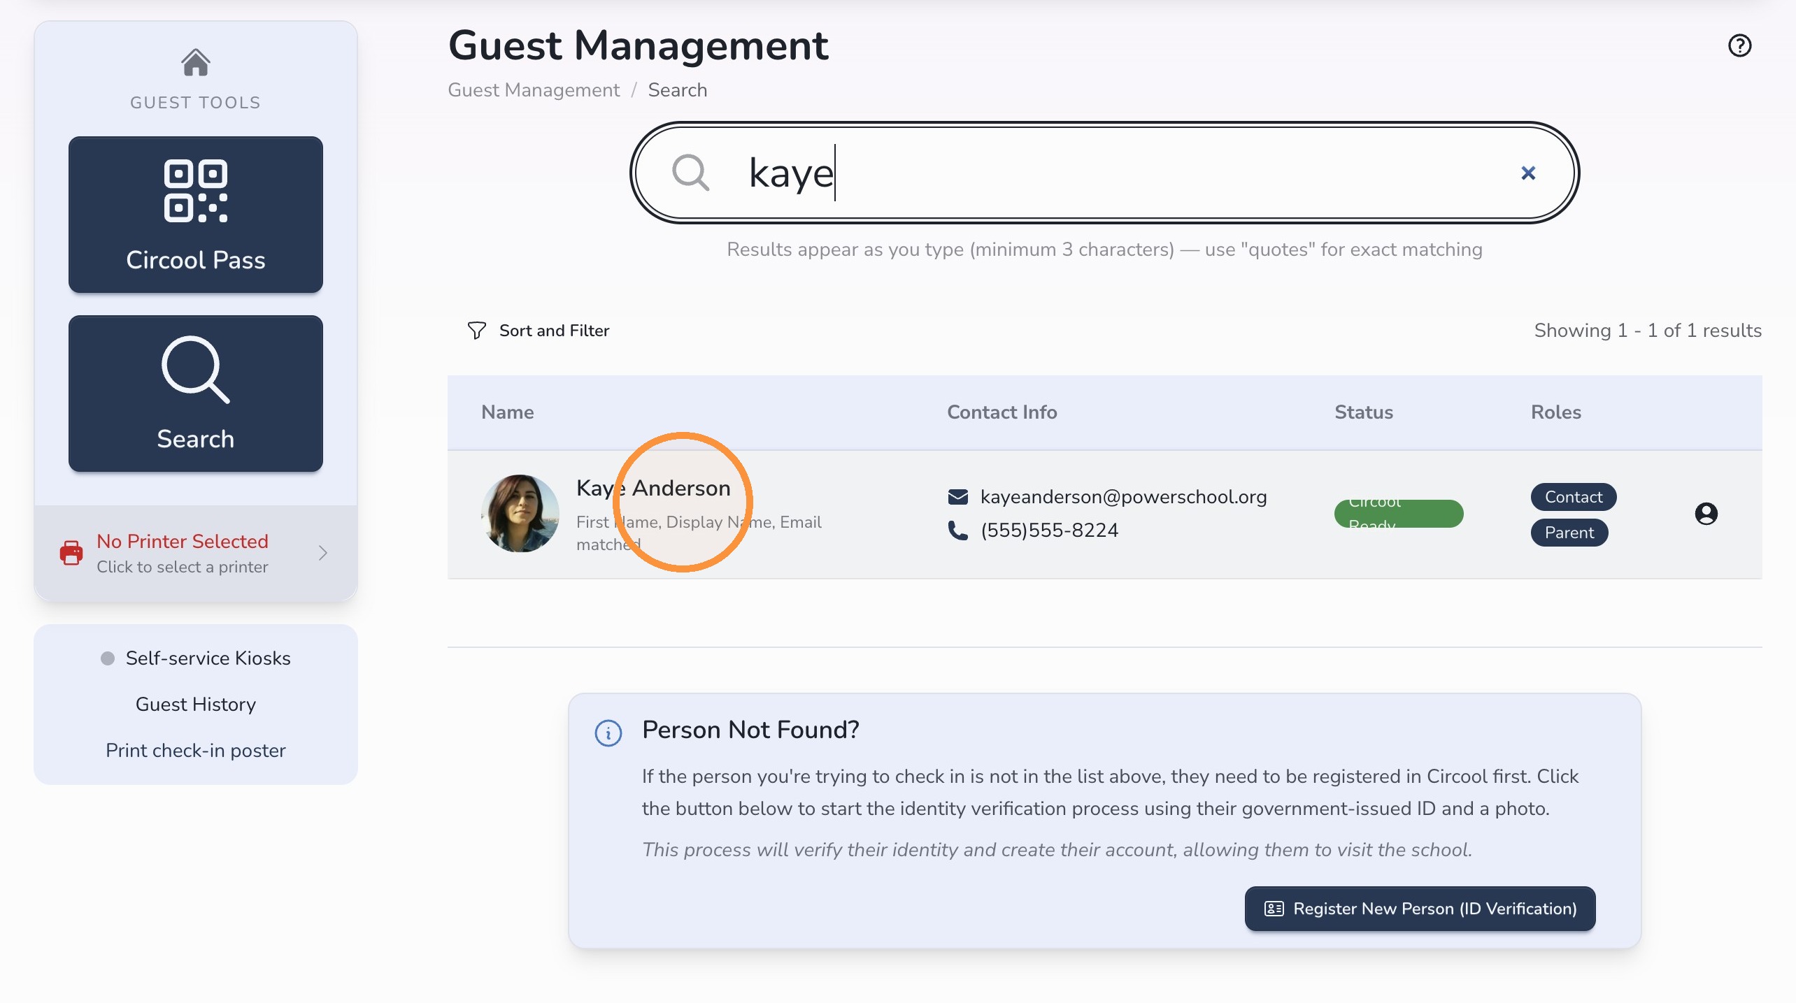The width and height of the screenshot is (1796, 1003).
Task: Open Print check-in poster
Action: [196, 750]
